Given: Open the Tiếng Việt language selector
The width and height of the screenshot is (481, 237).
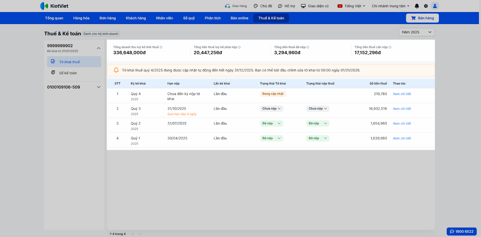Looking at the screenshot, I should (351, 6).
